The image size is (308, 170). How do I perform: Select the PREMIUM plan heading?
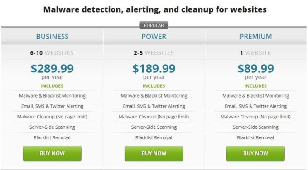[255, 37]
